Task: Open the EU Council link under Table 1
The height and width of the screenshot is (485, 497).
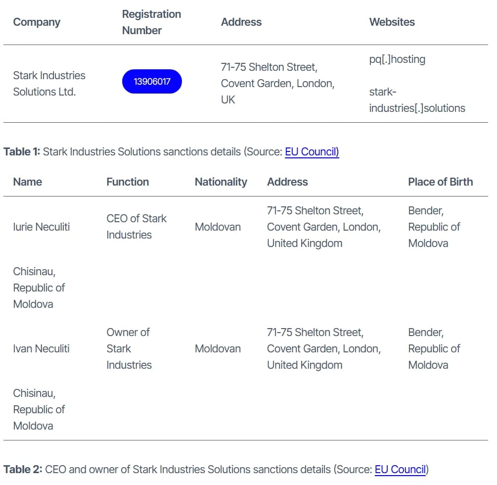Action: pyautogui.click(x=312, y=151)
